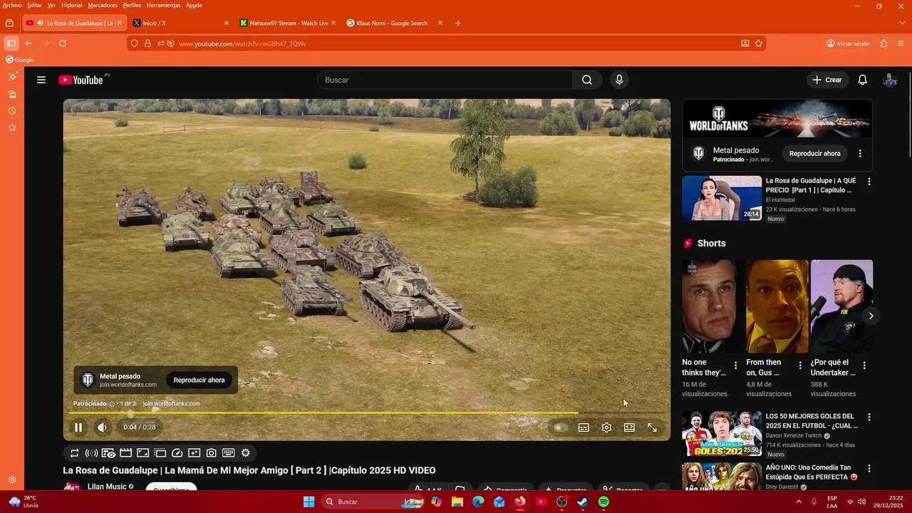Open the history clock in sidebar

click(12, 111)
